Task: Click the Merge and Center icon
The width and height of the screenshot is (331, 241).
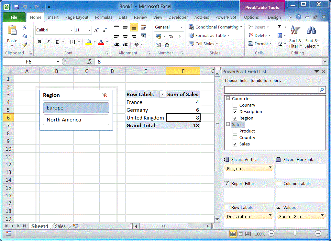Action: (143, 36)
